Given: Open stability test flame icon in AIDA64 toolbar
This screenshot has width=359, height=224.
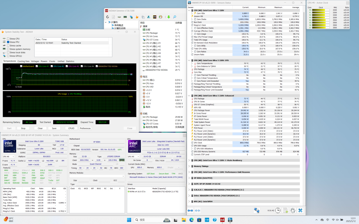Looking at the screenshot, I should (x=137, y=17).
